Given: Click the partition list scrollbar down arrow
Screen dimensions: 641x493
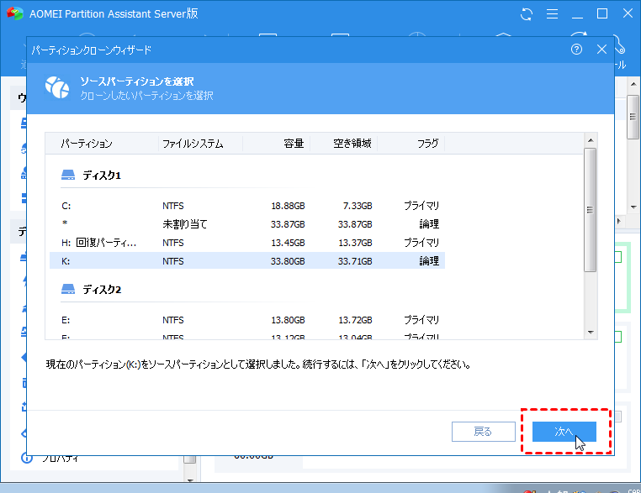Looking at the screenshot, I should 591,333.
